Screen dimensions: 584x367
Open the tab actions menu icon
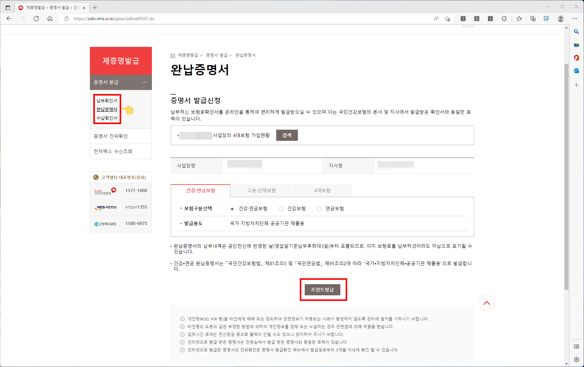(8, 8)
